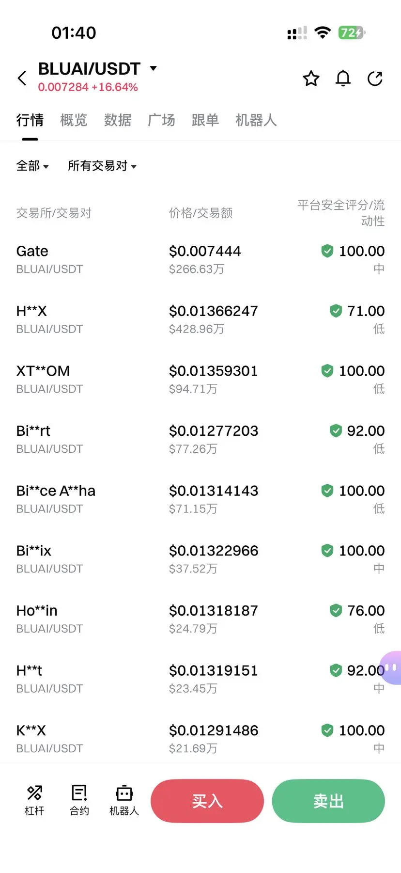Open the 广场 tab
Viewport: 401px width, 873px height.
[161, 120]
